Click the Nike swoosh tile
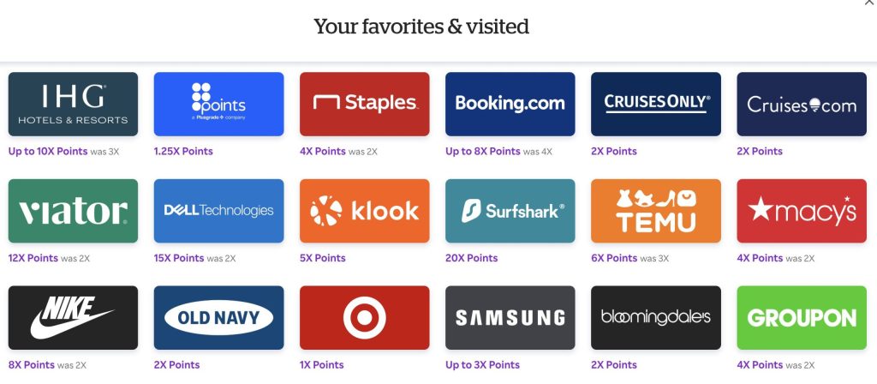 (73, 318)
